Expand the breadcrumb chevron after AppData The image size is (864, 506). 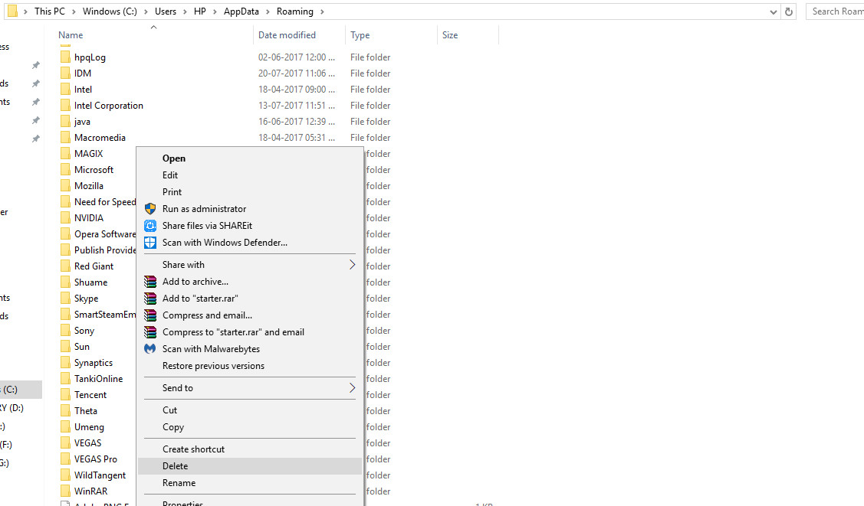pyautogui.click(x=268, y=11)
